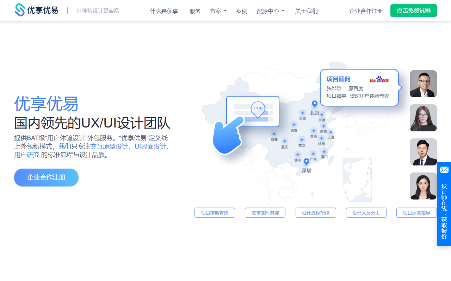The height and width of the screenshot is (281, 451).
Task: Click the 杭州 city dot on map
Action: click(x=322, y=138)
